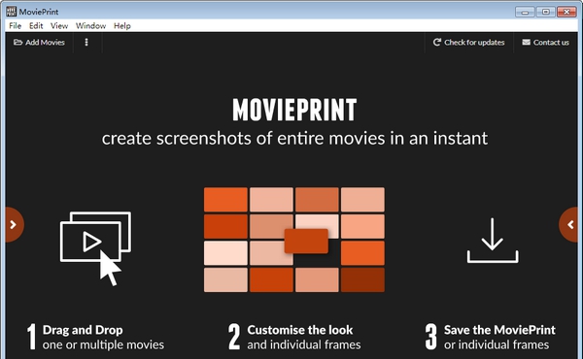Click 'and individual frames' text under step 2
The height and width of the screenshot is (359, 583).
pyautogui.click(x=304, y=344)
